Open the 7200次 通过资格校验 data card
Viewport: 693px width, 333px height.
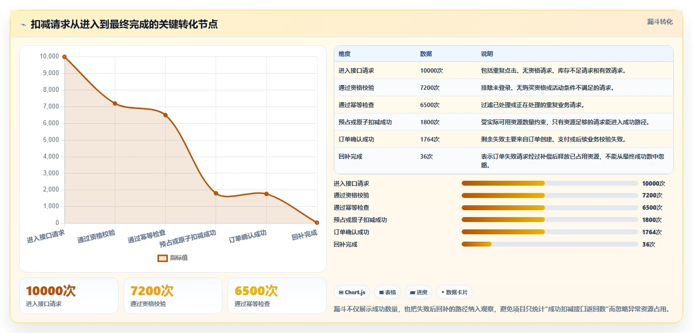point(173,296)
